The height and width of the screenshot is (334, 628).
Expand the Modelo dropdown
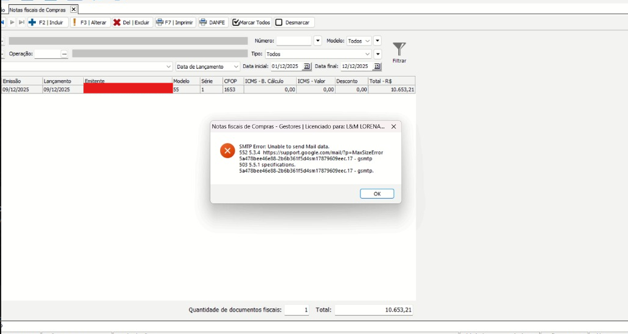pyautogui.click(x=367, y=41)
